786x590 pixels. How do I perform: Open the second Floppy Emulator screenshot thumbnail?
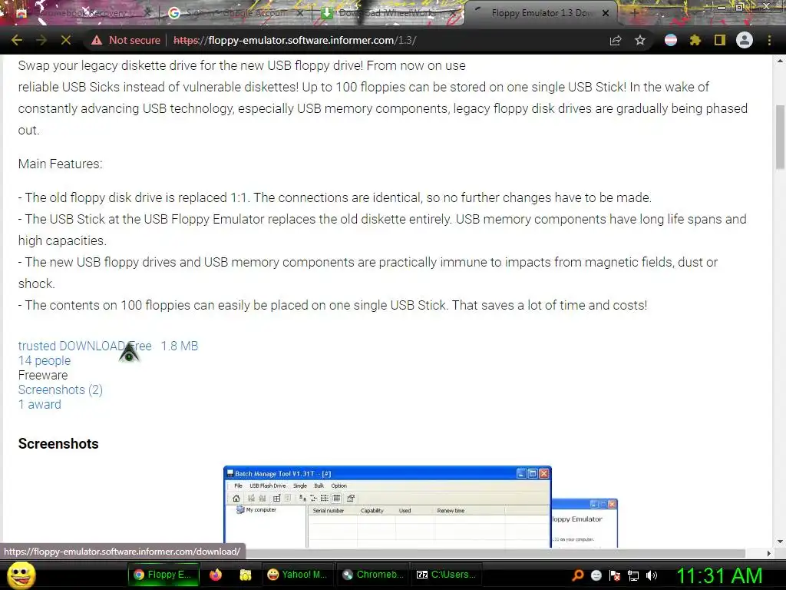[x=585, y=523]
